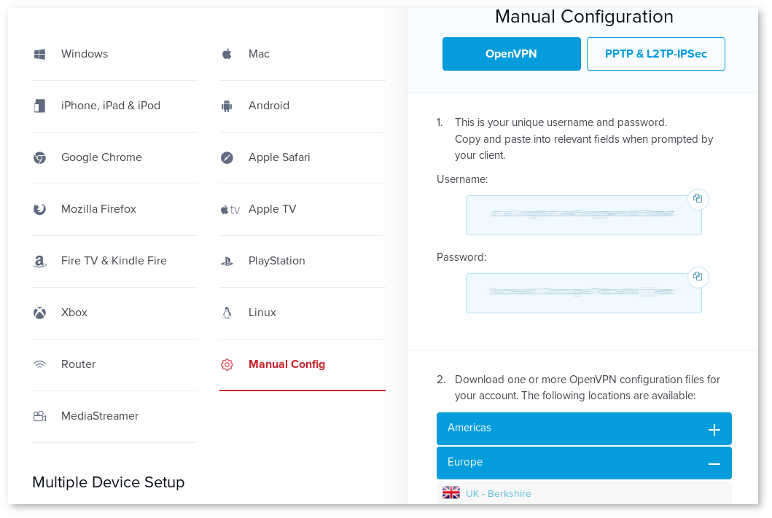Click the Mozilla Firefox icon
This screenshot has height=518, width=772.
(x=40, y=209)
